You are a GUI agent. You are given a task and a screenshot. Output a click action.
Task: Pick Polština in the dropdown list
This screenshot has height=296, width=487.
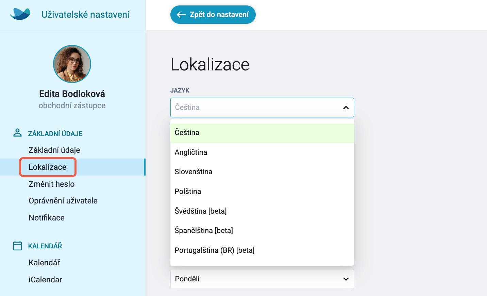(262, 192)
